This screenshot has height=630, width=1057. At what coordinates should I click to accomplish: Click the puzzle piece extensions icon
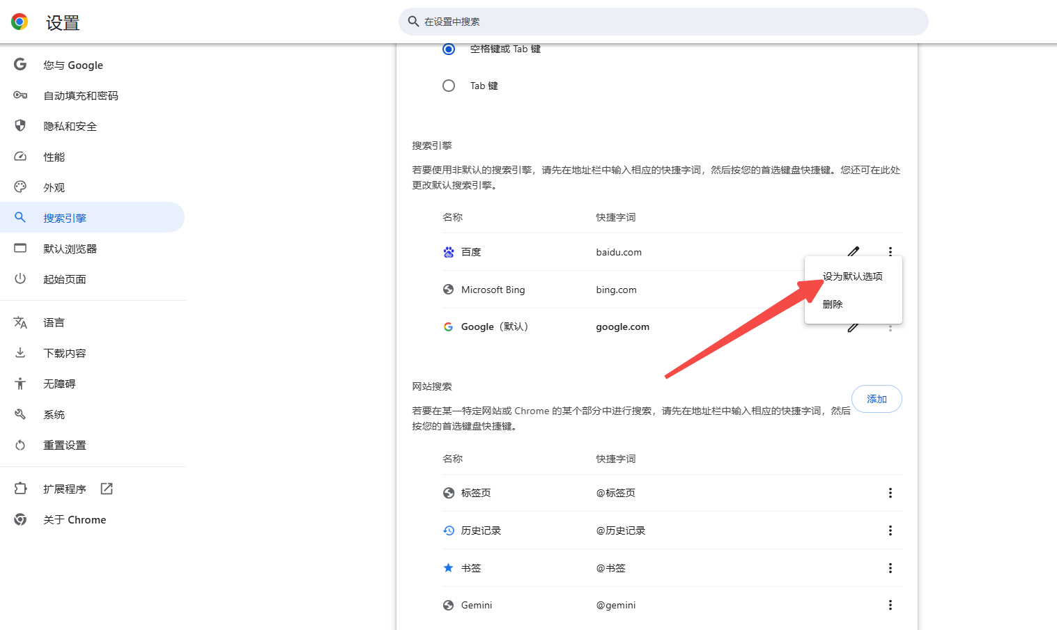click(20, 489)
